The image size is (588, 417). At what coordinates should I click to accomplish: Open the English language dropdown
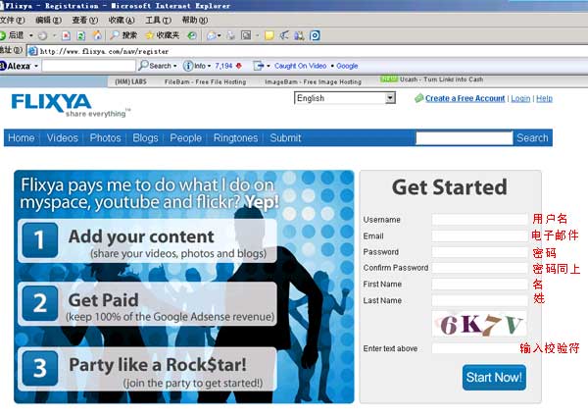click(x=389, y=98)
